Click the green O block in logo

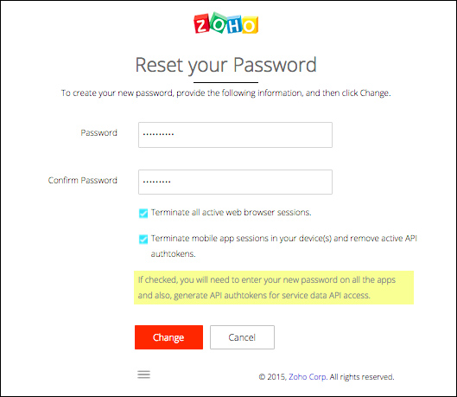point(219,22)
